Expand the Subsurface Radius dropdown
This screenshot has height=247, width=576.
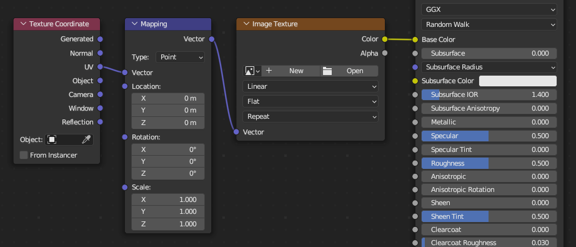(x=489, y=67)
